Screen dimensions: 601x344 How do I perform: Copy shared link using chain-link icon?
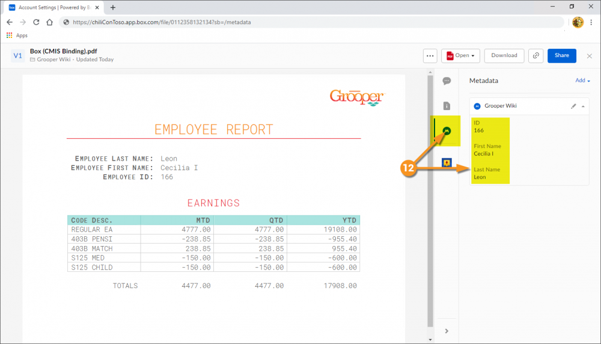[535, 56]
